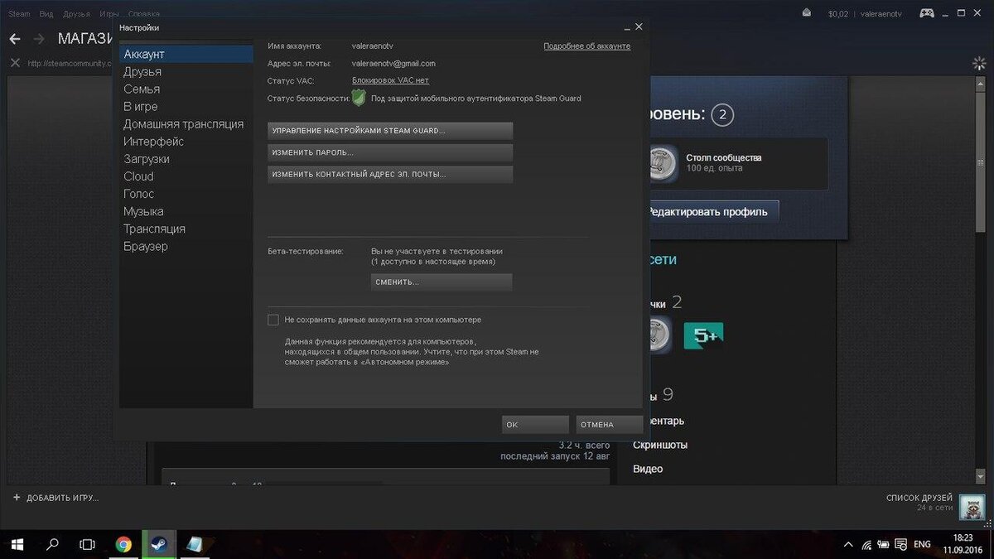Click the green 5+ badge icon
Screen dimensions: 994x559
tap(703, 335)
